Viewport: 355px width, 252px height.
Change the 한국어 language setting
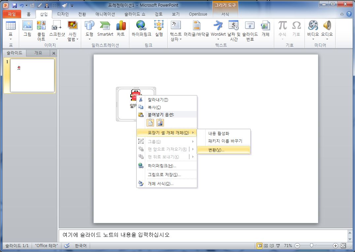point(81,246)
